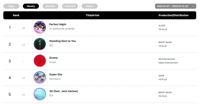This screenshot has height=104, width=200.
Task: Select the Weekly chart tab
Action: [x=31, y=6]
